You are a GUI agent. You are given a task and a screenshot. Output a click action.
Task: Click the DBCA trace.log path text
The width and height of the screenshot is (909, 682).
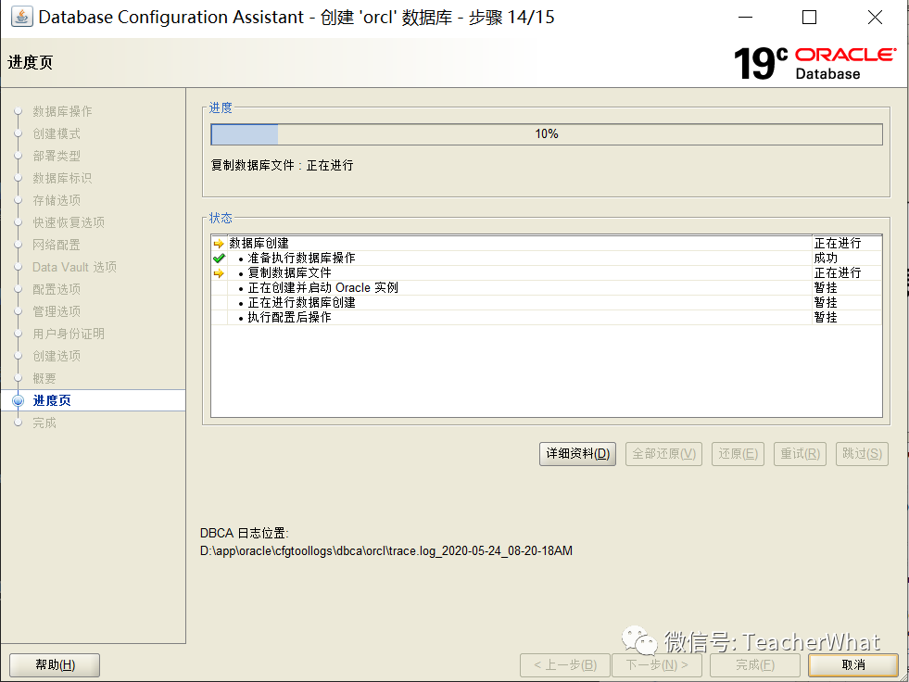point(386,551)
